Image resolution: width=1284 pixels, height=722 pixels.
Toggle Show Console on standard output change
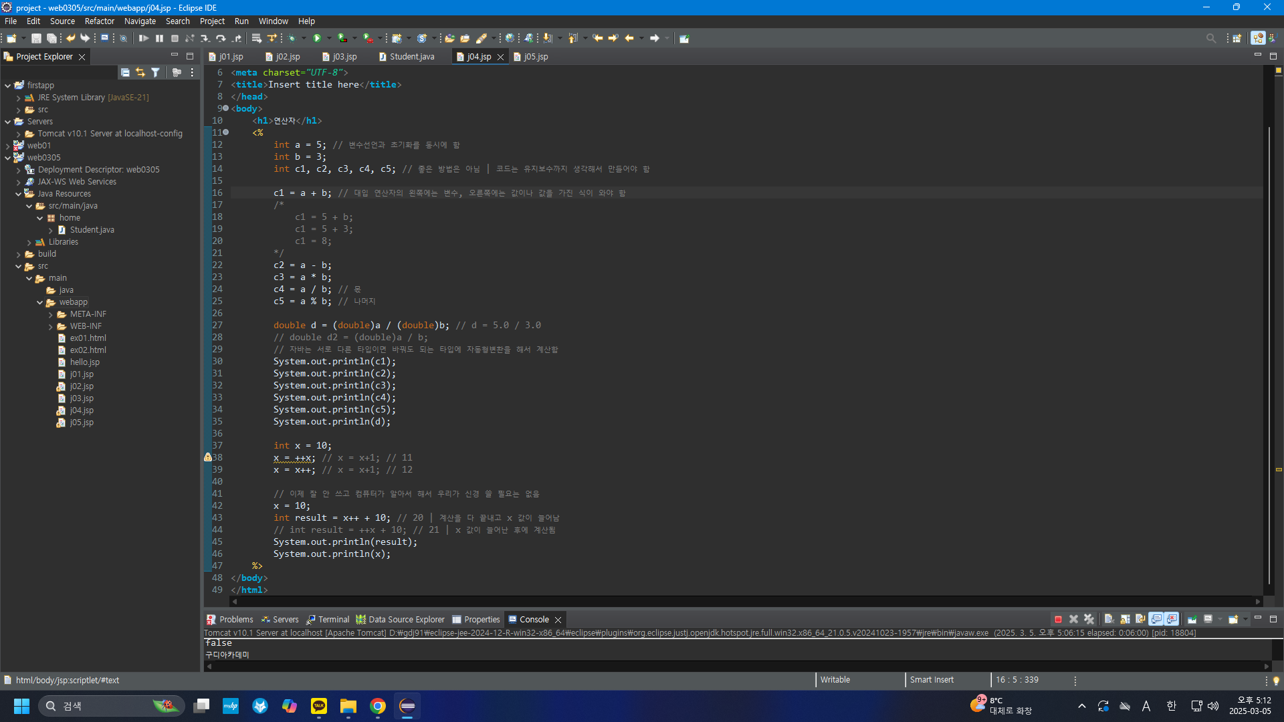pos(1156,619)
